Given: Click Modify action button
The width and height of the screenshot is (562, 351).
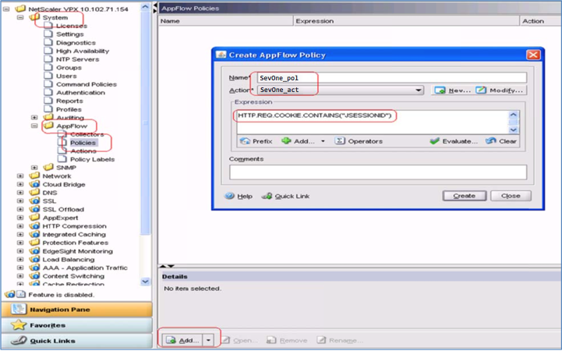Looking at the screenshot, I should 500,90.
